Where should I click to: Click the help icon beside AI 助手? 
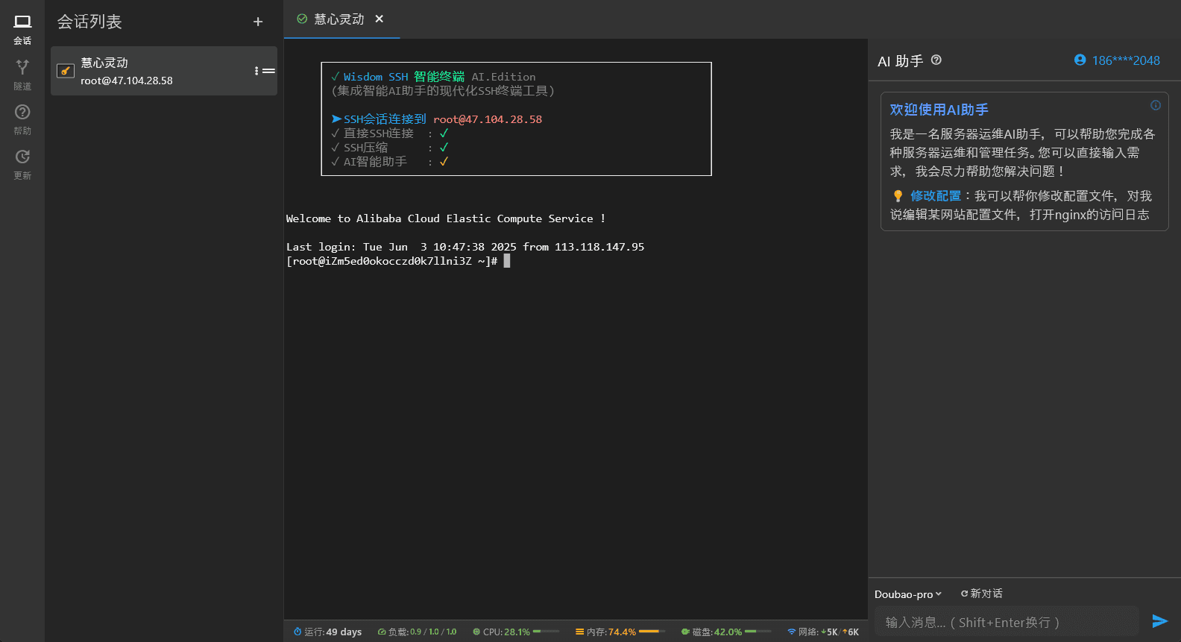[x=936, y=60]
